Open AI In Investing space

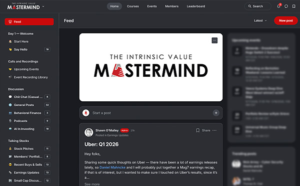29,129
